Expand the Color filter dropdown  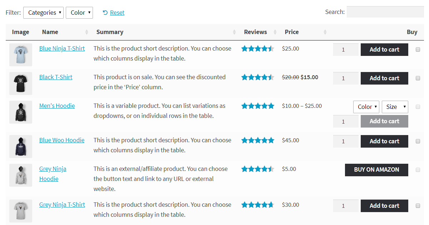pos(79,13)
